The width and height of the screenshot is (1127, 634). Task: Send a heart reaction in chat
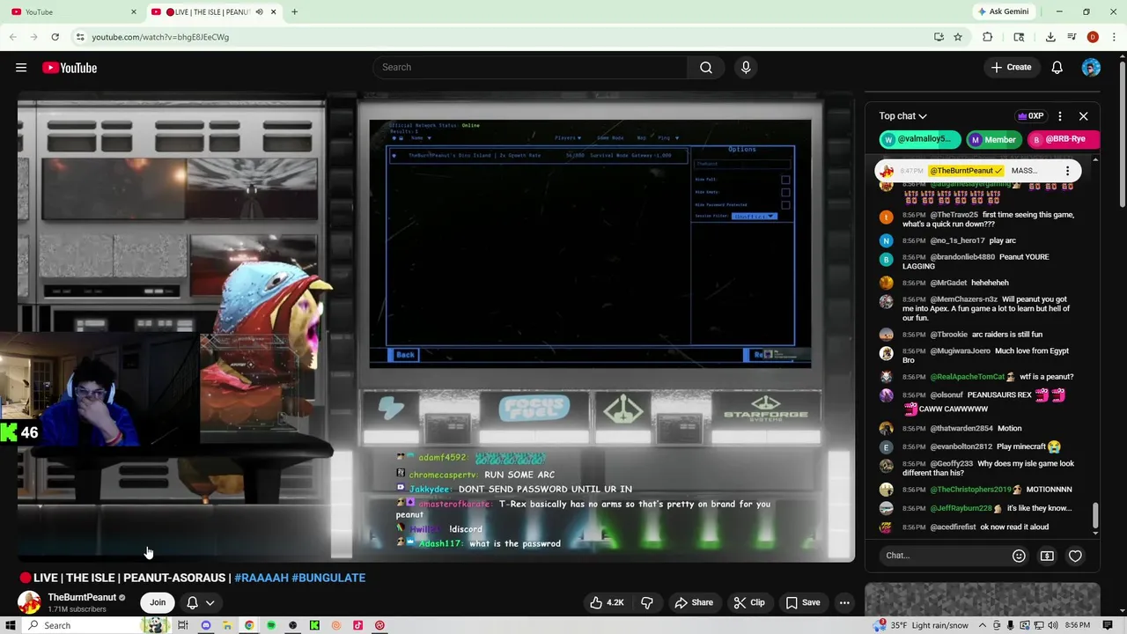click(1075, 556)
